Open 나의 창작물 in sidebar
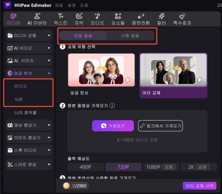Image resolution: width=222 pixels, height=194 pixels. point(25,113)
